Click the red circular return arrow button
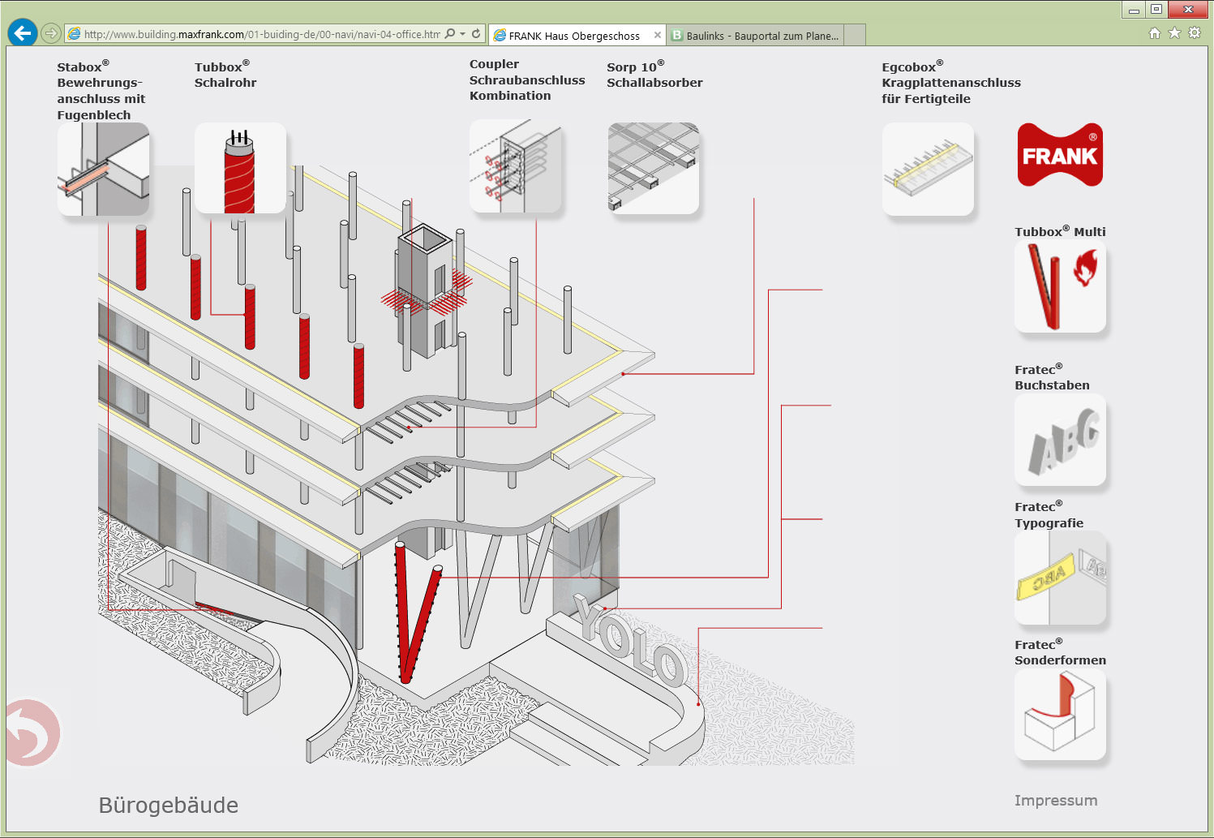The height and width of the screenshot is (838, 1214). (x=32, y=733)
